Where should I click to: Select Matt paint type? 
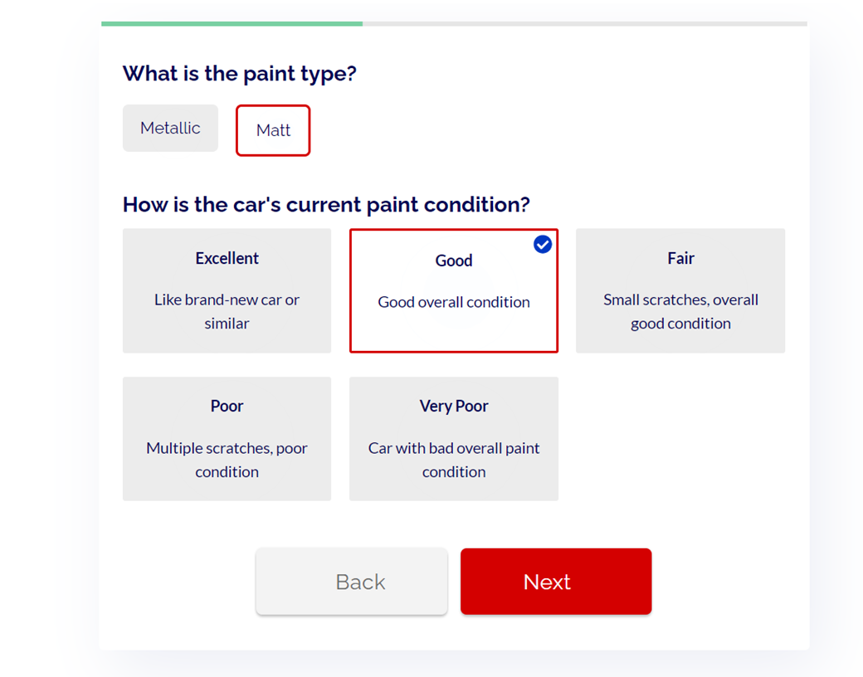(x=273, y=130)
